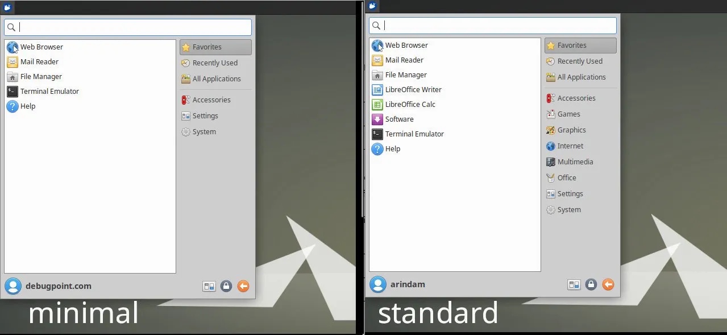Image resolution: width=727 pixels, height=335 pixels.
Task: Launch LibreOffice Calc
Action: click(410, 104)
